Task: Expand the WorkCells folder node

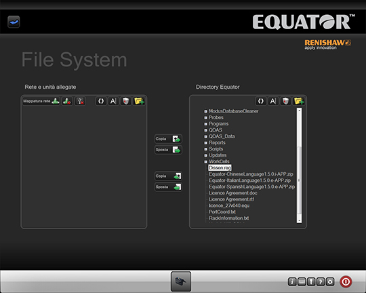Action: point(205,161)
